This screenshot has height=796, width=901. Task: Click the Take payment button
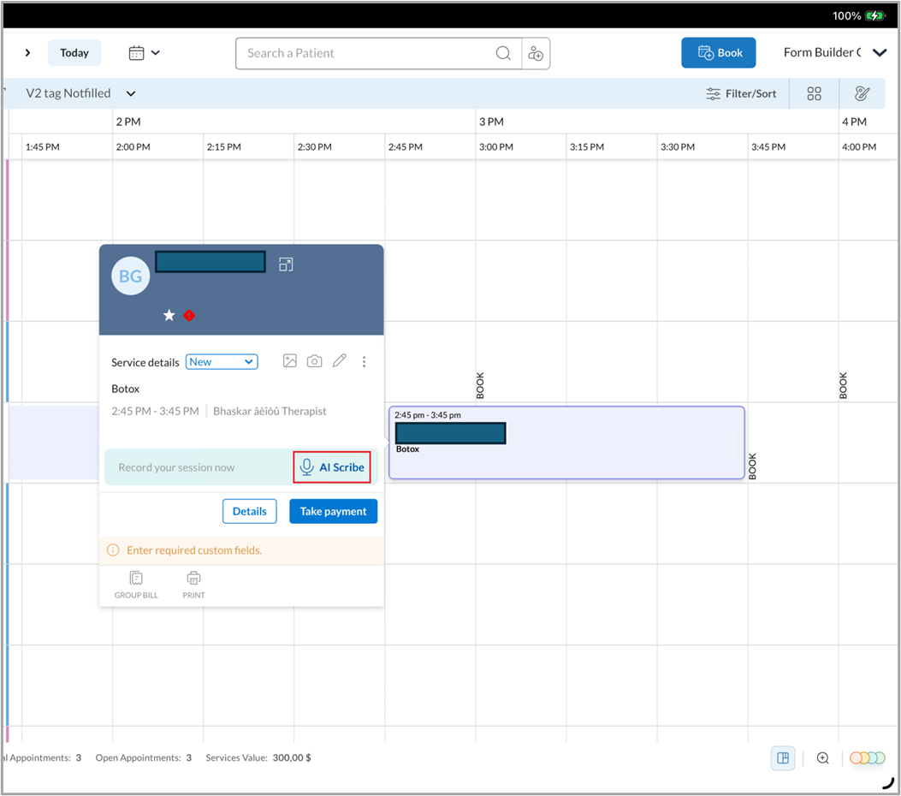(x=333, y=511)
